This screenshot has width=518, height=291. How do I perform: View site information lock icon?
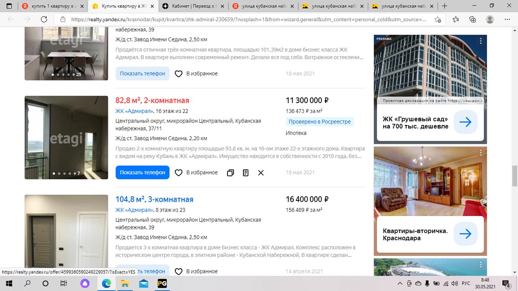pyautogui.click(x=63, y=19)
